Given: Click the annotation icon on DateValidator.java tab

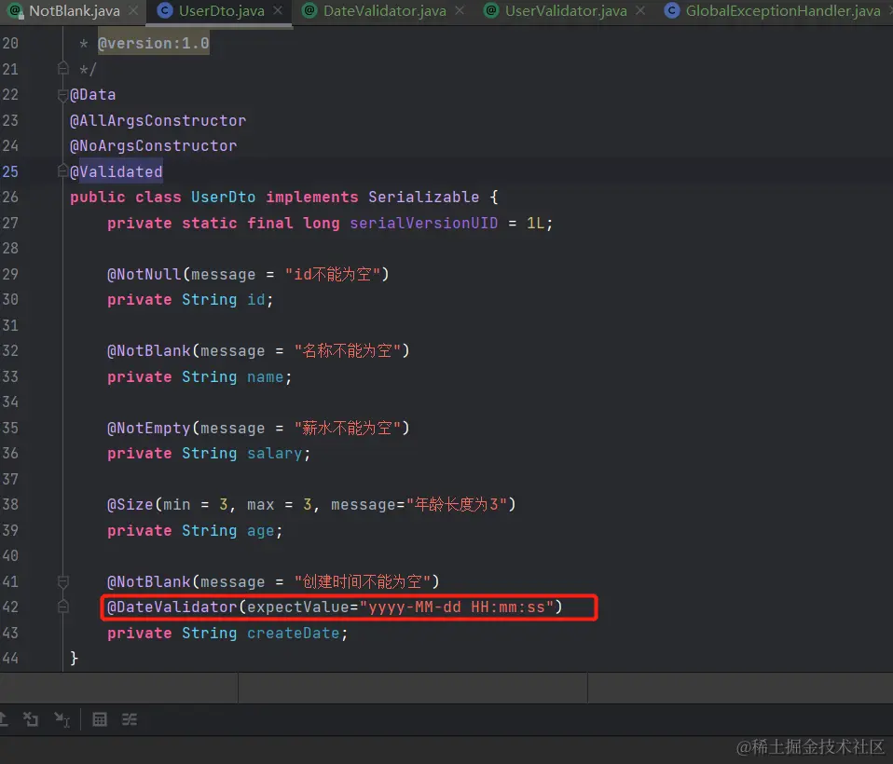Looking at the screenshot, I should (x=309, y=10).
